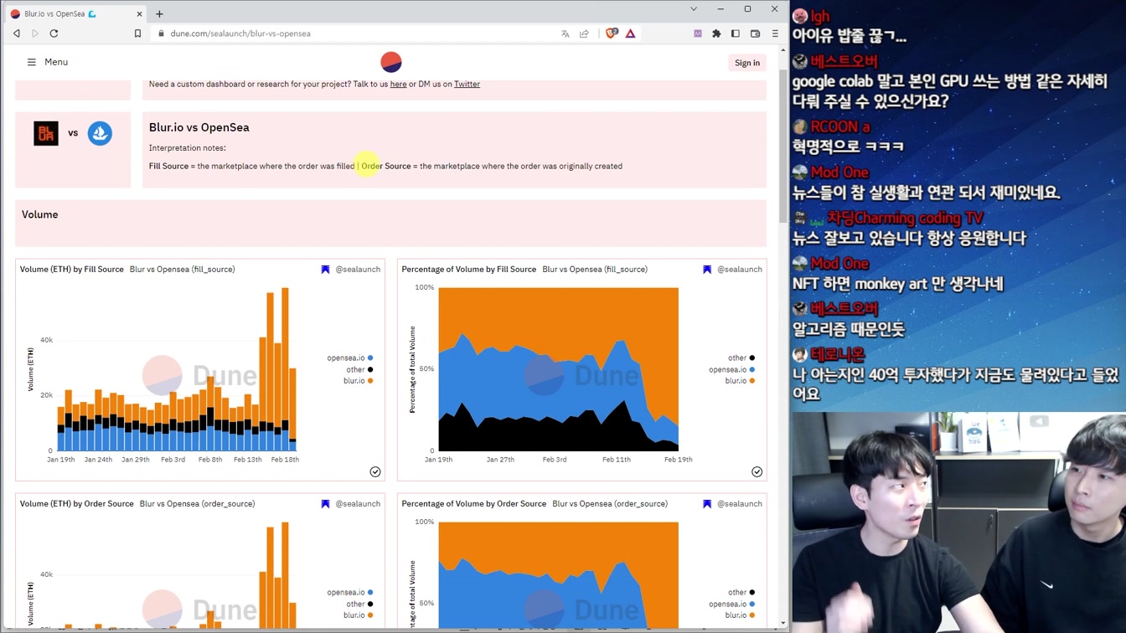
Task: Click the Dune logo in the header
Action: click(391, 62)
